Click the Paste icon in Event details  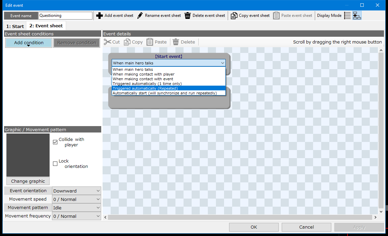[x=150, y=42]
